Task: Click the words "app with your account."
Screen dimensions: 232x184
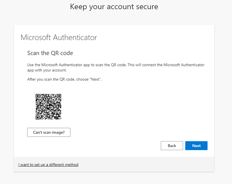Action: pyautogui.click(x=47, y=70)
